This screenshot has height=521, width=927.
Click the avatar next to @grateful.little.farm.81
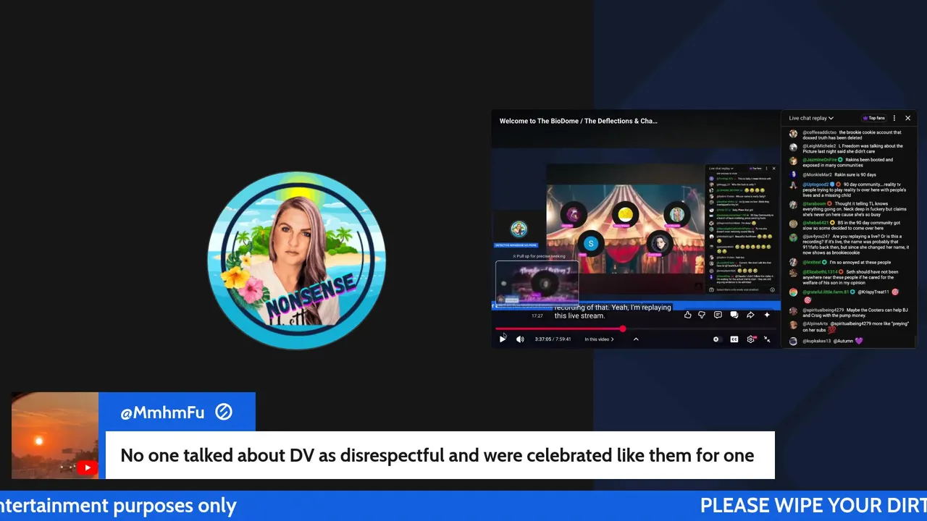point(794,292)
